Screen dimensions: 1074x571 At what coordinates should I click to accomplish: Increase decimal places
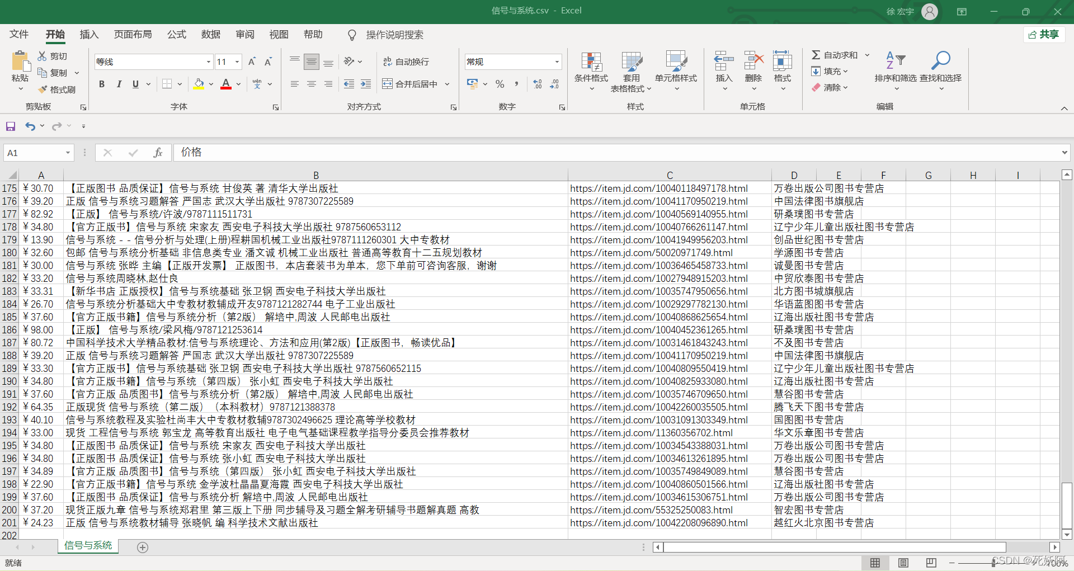(538, 84)
